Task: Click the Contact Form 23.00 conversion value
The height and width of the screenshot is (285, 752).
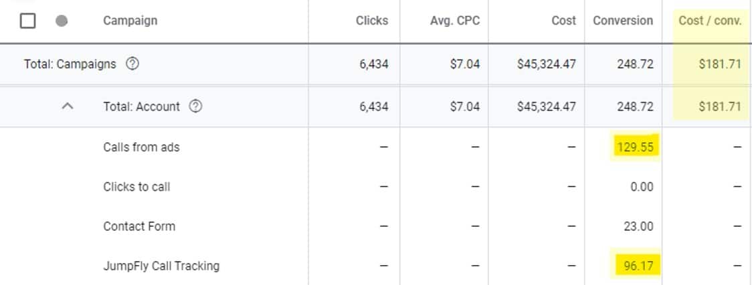Action: coord(638,226)
